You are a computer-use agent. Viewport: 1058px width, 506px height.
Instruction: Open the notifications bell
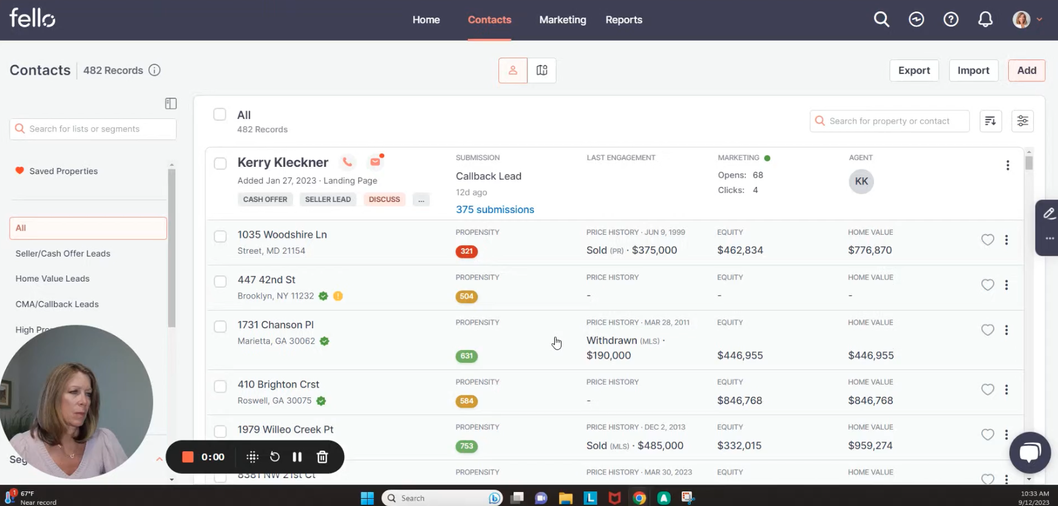pos(985,20)
